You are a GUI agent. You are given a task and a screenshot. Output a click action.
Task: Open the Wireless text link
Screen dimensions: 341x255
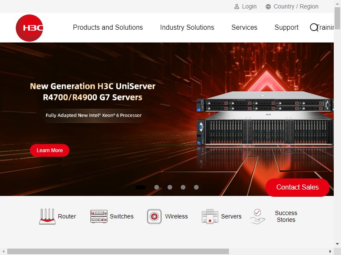pyautogui.click(x=176, y=216)
